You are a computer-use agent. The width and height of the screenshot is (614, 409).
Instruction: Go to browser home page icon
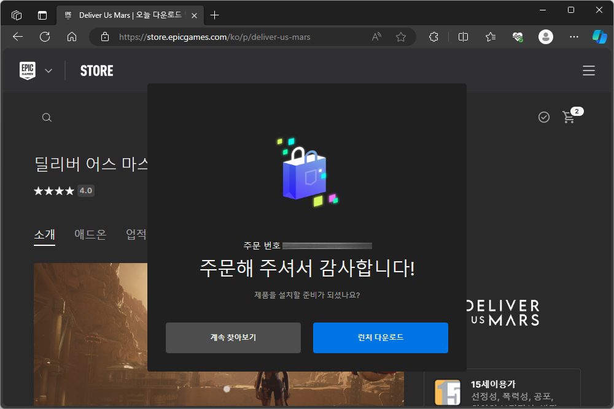click(72, 37)
